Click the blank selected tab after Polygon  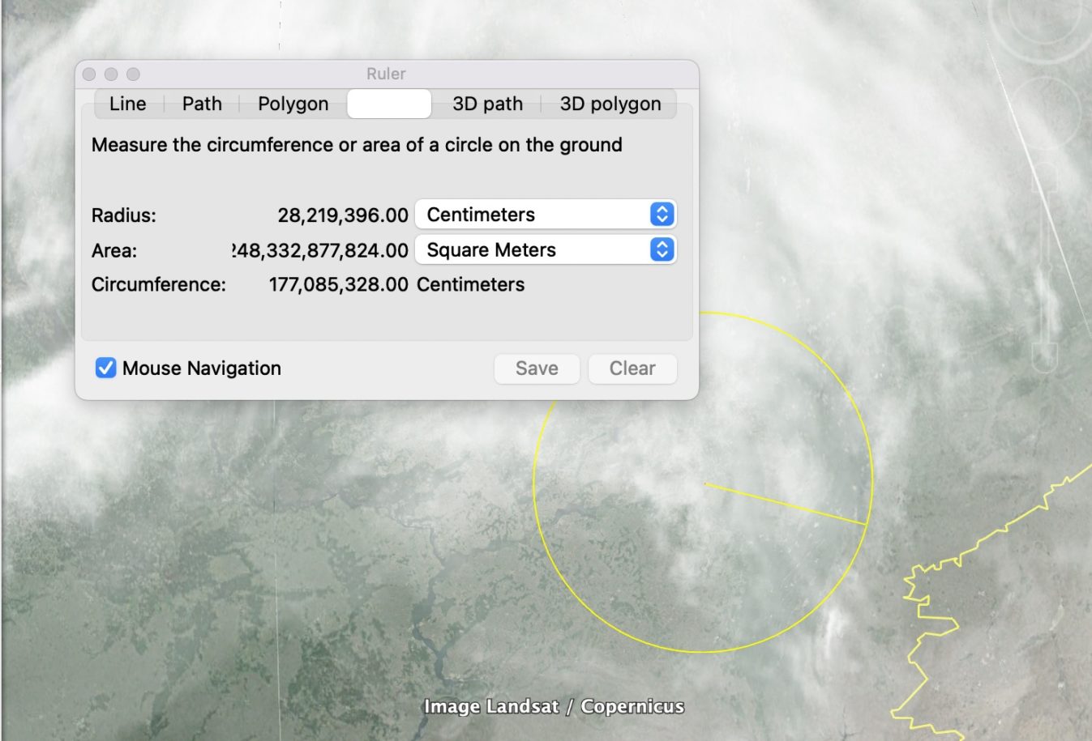389,104
